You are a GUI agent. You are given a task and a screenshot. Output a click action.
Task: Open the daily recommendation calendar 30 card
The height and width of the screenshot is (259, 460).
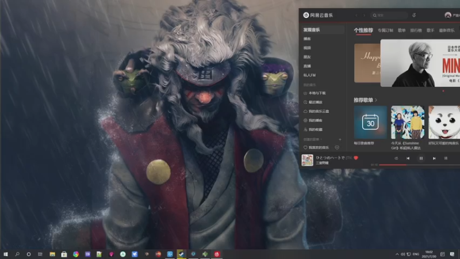[x=370, y=122]
